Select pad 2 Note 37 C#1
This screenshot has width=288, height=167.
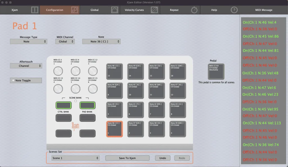pyautogui.click(x=136, y=129)
